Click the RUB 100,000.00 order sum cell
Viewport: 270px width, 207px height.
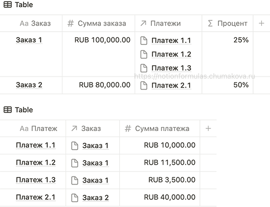(x=98, y=54)
